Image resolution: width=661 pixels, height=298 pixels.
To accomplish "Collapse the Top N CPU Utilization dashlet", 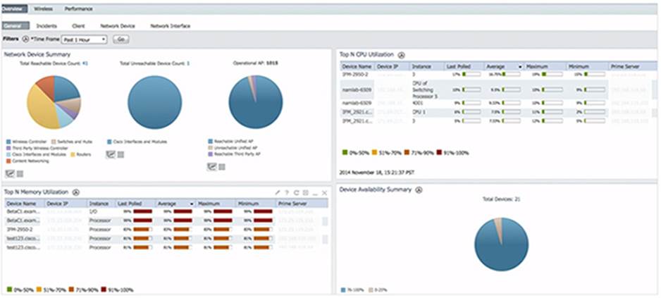I will coord(402,55).
